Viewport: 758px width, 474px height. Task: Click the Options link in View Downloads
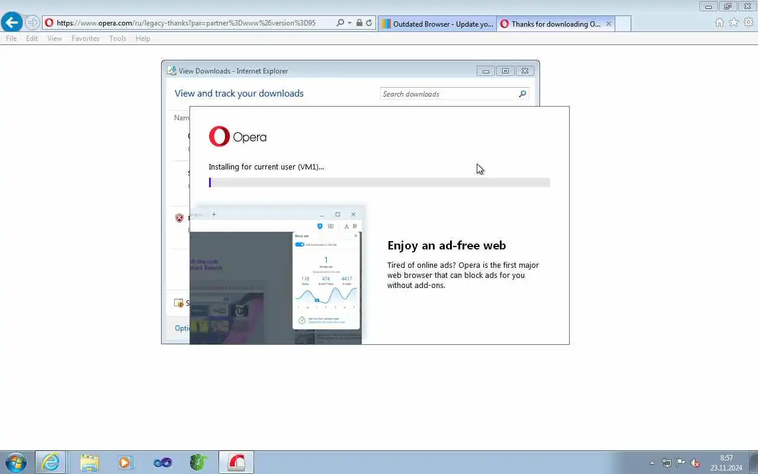pos(182,328)
